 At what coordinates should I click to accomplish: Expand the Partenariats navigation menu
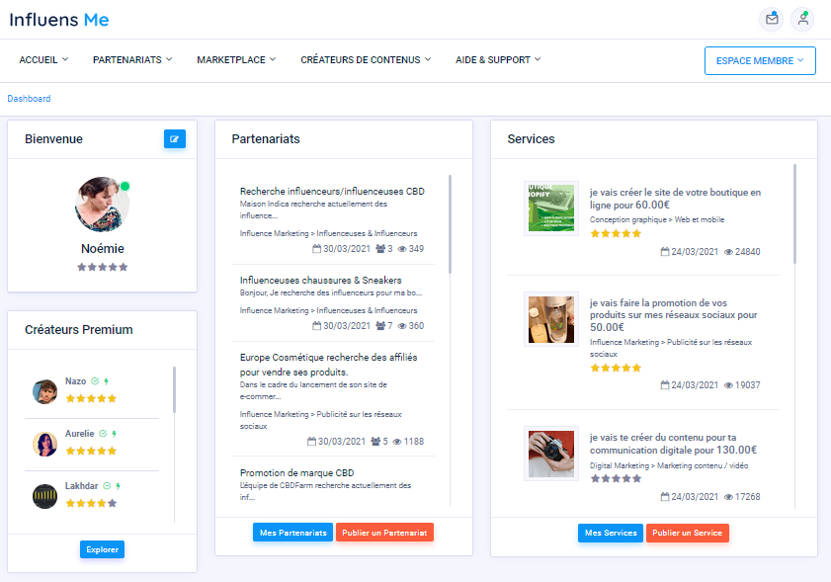(x=132, y=60)
